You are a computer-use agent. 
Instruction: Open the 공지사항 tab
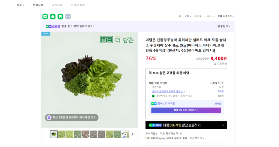pos(57,5)
